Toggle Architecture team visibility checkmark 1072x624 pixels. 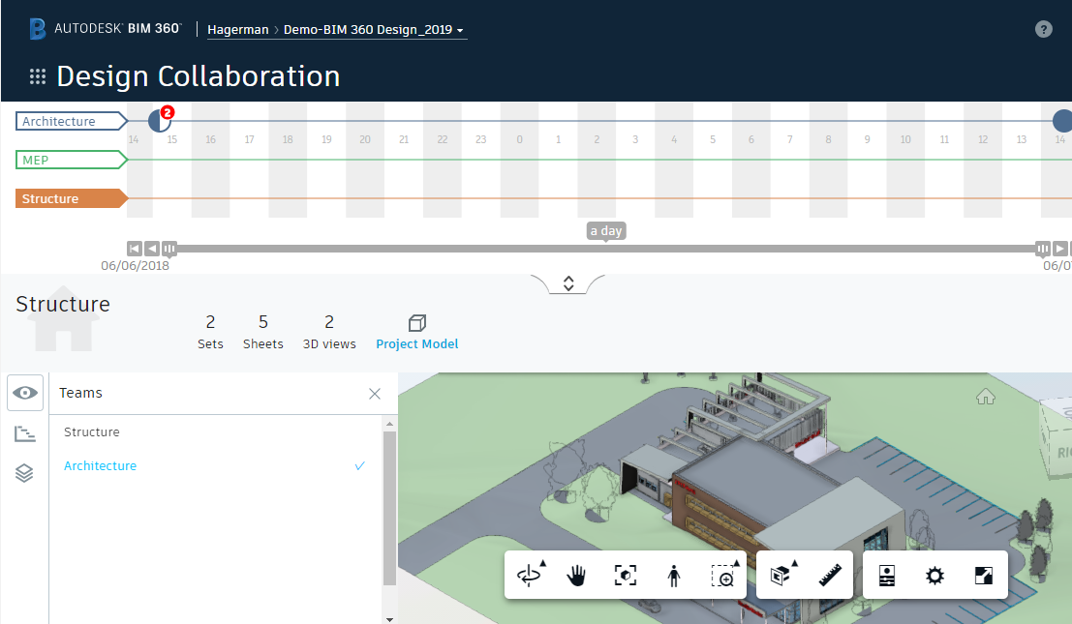click(x=359, y=465)
